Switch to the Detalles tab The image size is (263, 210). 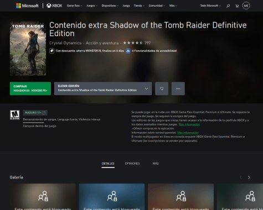[108, 164]
